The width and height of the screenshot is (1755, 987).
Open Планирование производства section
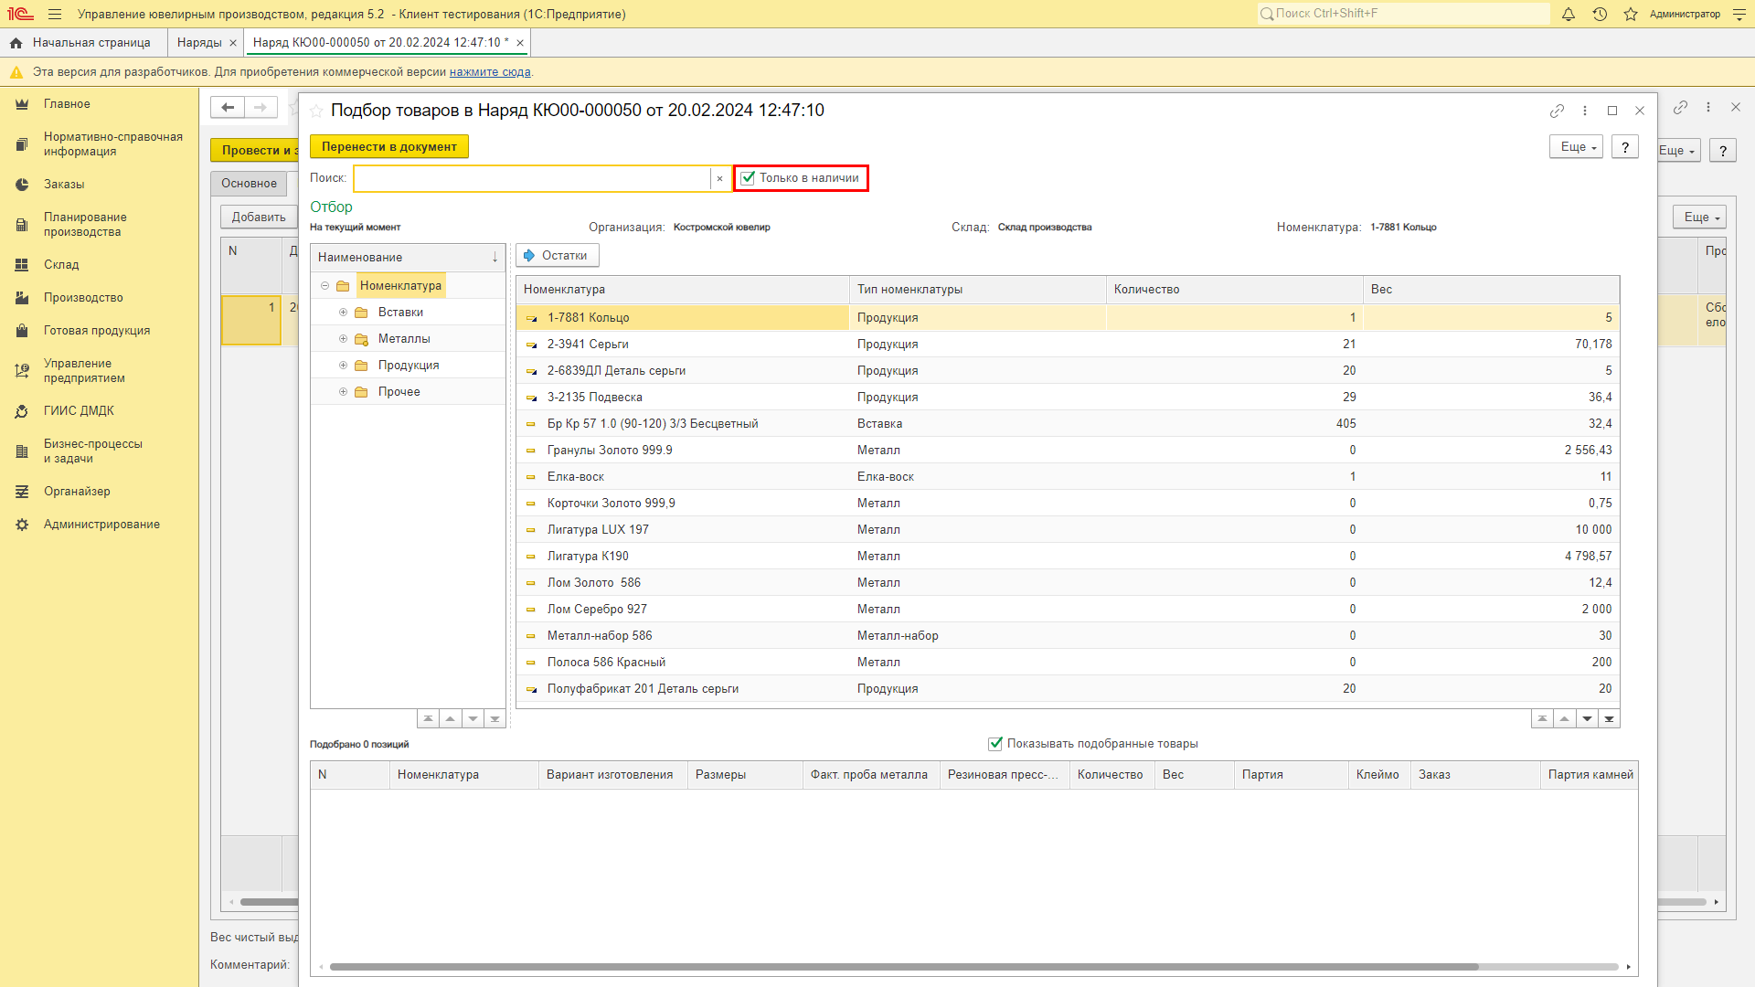(85, 225)
